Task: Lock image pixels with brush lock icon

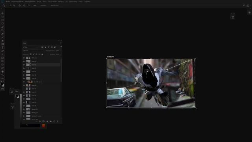Action: [x=33, y=54]
